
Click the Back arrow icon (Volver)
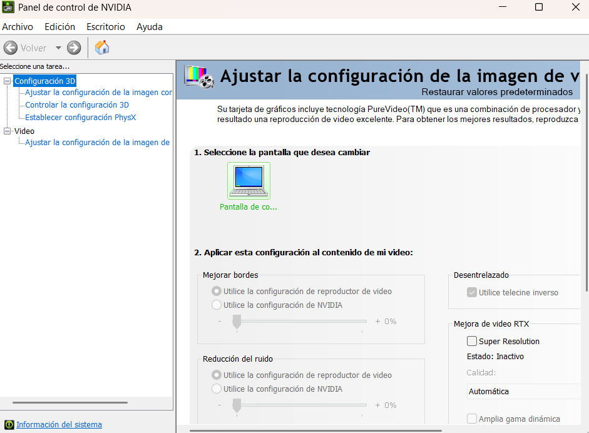point(11,48)
